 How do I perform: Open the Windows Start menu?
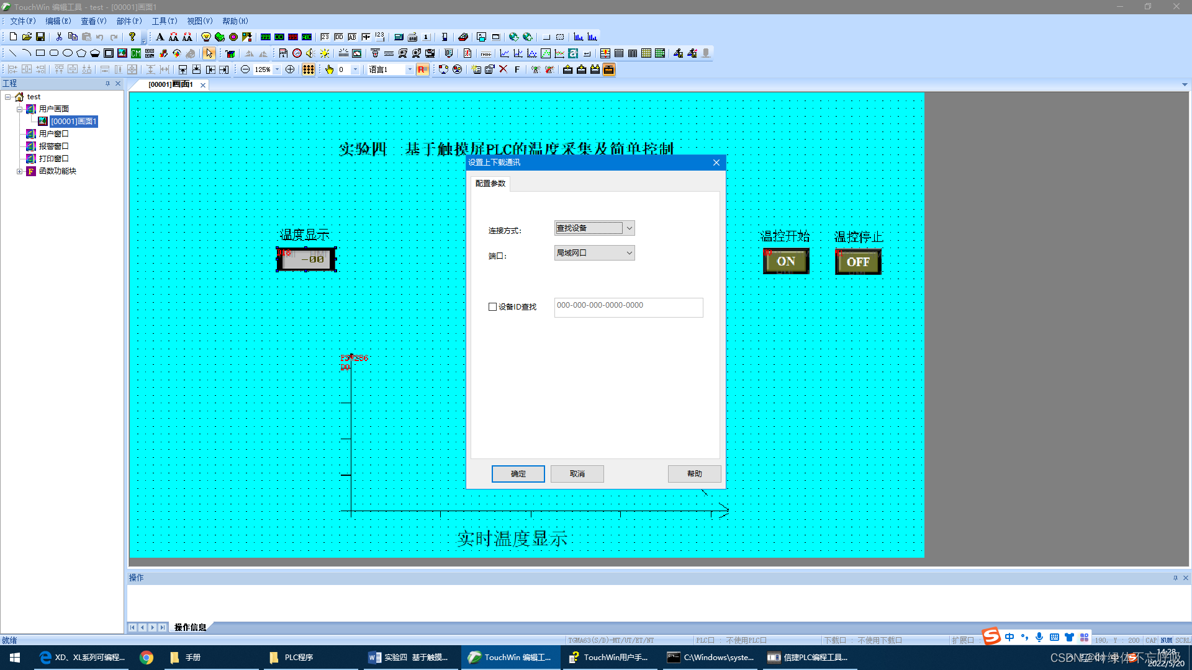click(x=15, y=658)
